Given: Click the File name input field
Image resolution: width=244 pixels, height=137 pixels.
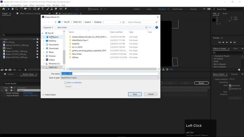Looking at the screenshot, I should tap(110, 73).
